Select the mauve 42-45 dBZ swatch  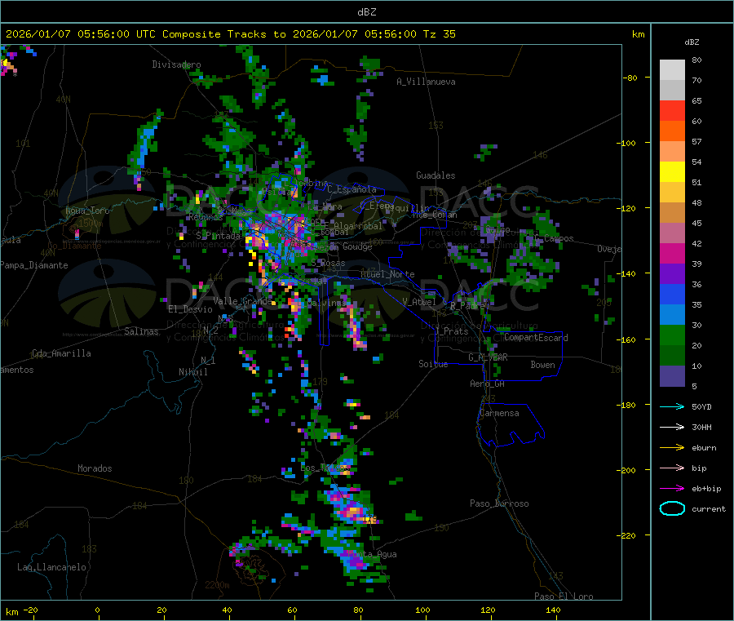[672, 233]
